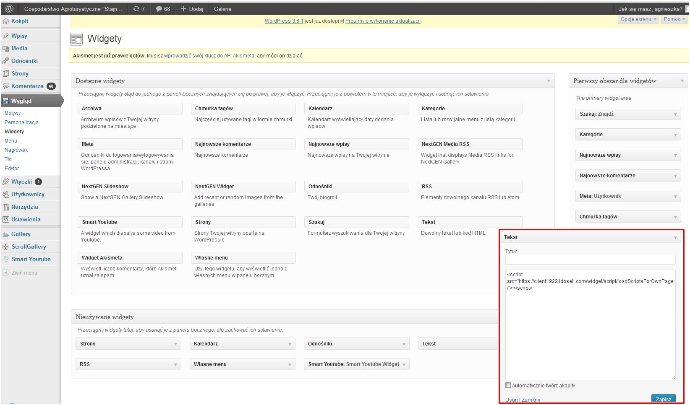The height and width of the screenshot is (405, 690).
Task: Expand unused Strony widget arrow
Action: (175, 344)
